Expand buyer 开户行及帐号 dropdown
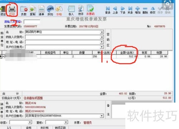The width and height of the screenshot is (179, 129). click(102, 47)
